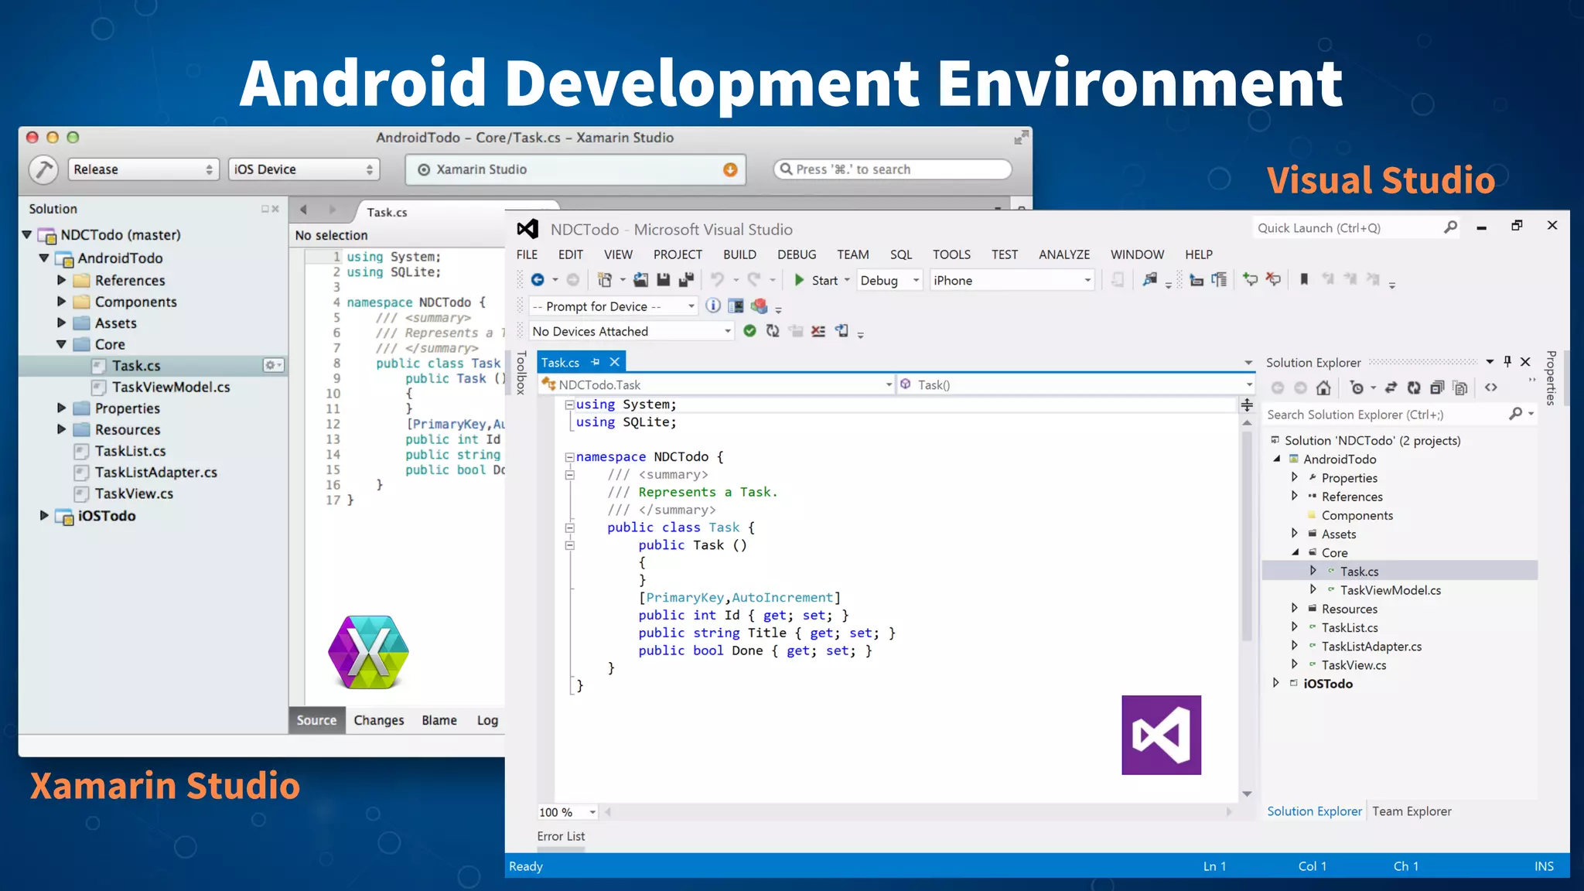This screenshot has width=1584, height=891.
Task: Switch to the Changes tab in Xamarin Studio
Action: pos(379,720)
